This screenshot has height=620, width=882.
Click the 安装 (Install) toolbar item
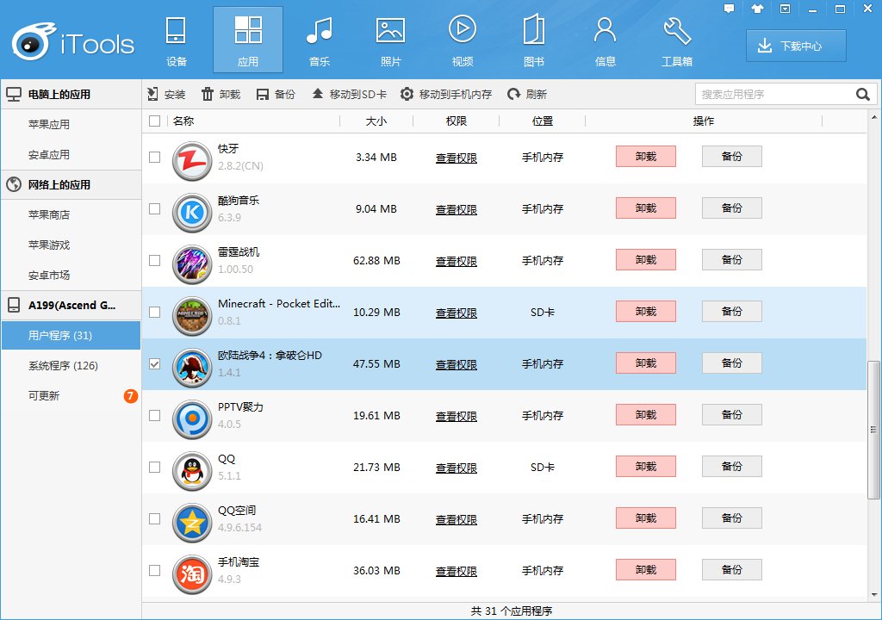(x=164, y=94)
